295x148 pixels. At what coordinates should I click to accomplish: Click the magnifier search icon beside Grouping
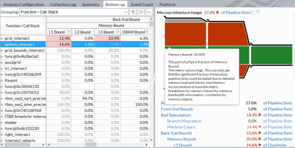[141, 12]
